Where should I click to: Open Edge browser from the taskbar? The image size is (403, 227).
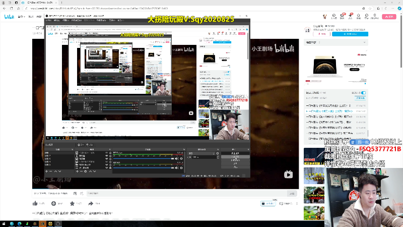tap(19, 223)
